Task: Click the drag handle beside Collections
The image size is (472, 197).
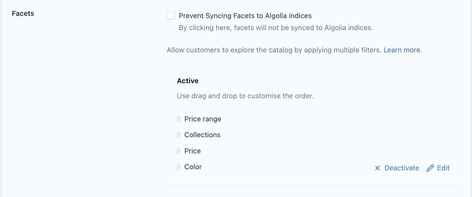Action: pos(179,135)
